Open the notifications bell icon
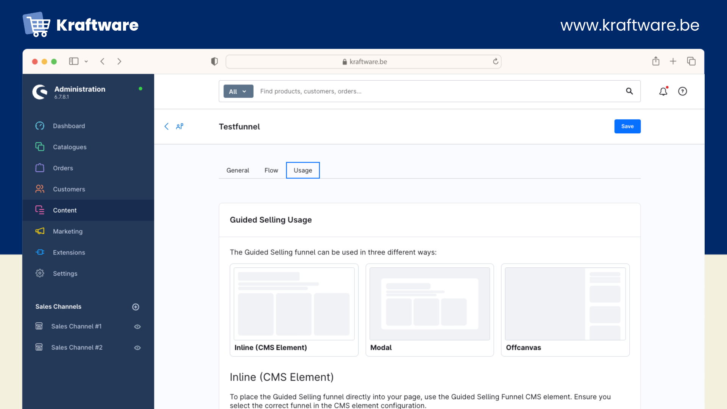The height and width of the screenshot is (409, 727). pyautogui.click(x=663, y=91)
